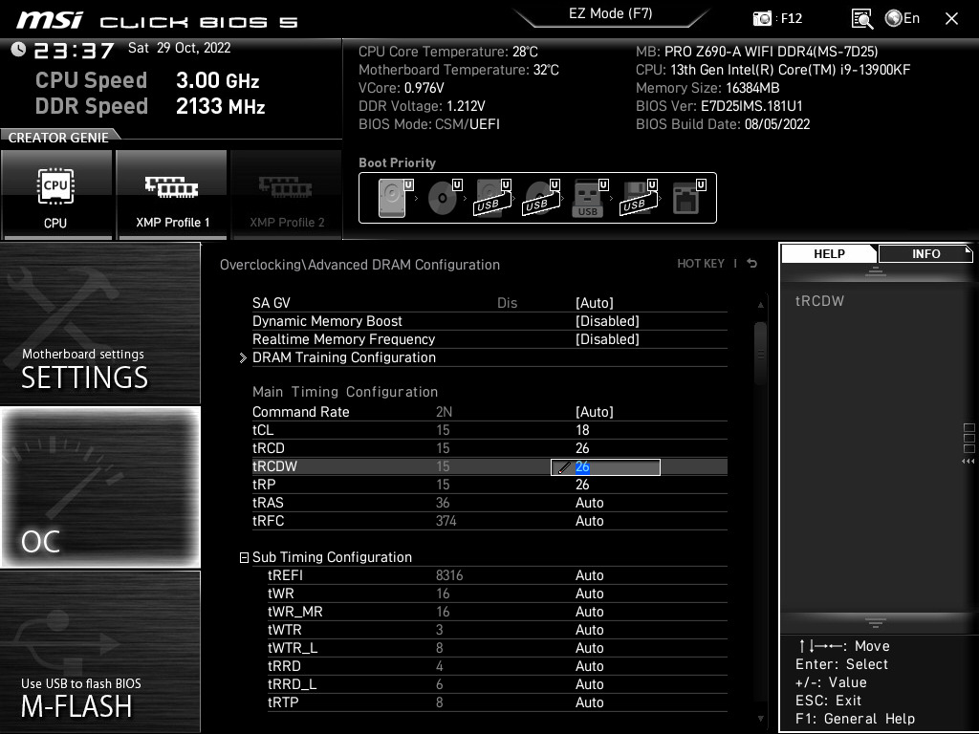Image resolution: width=979 pixels, height=734 pixels.
Task: Go back using the return arrow icon
Action: [752, 264]
